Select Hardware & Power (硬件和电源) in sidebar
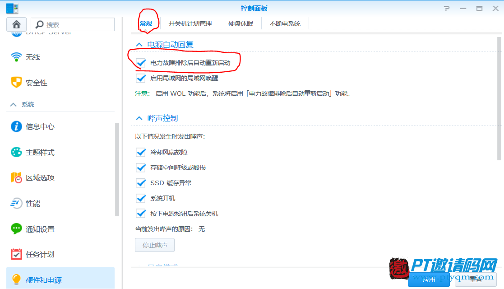Viewport: 504px width, 289px height. coord(60,279)
